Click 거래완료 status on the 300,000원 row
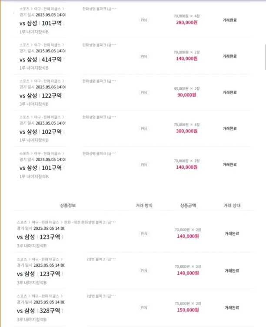 [229, 128]
